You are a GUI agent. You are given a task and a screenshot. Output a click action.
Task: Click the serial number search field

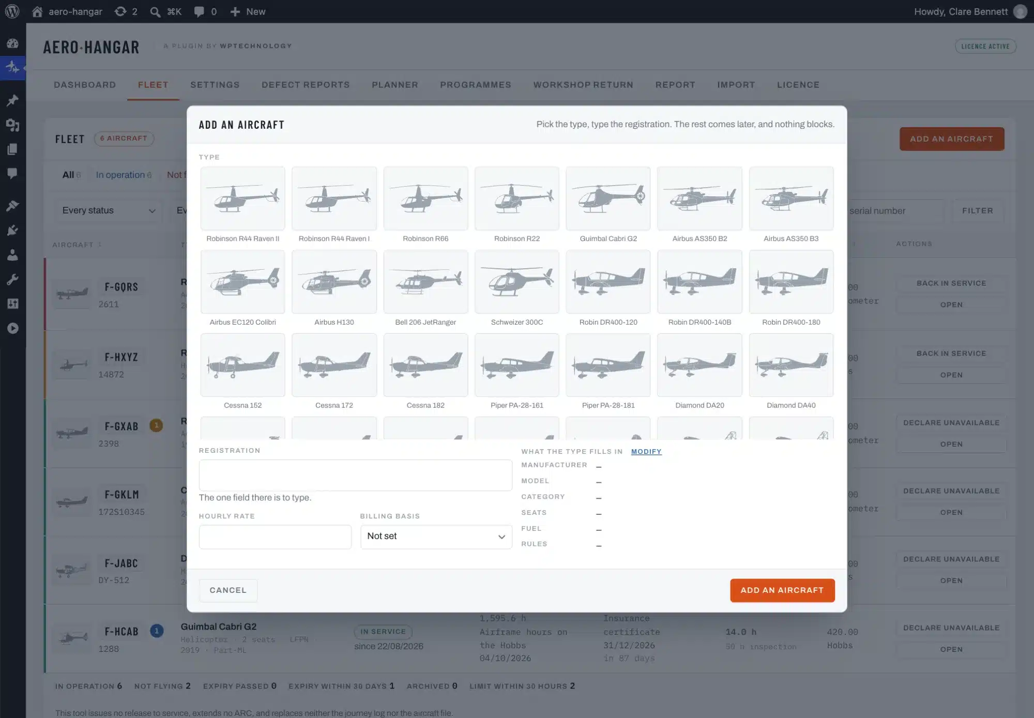896,211
